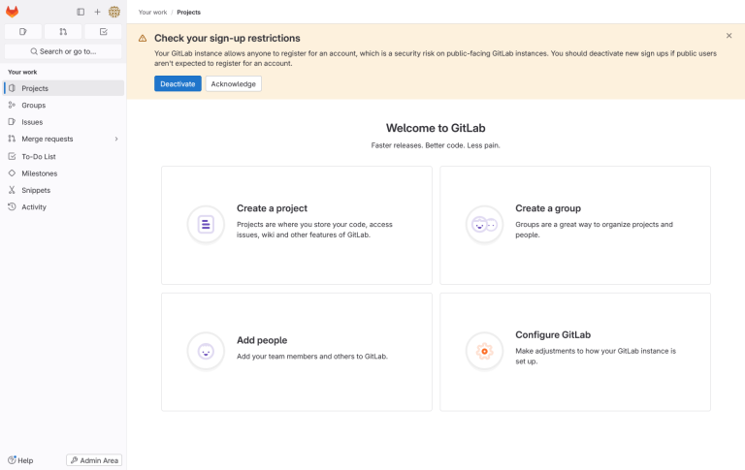Click the Milestones diamond icon
Image resolution: width=745 pixels, height=470 pixels.
click(x=12, y=173)
